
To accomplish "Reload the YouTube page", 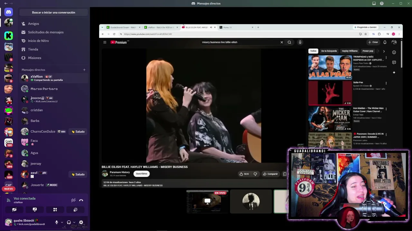I will [114, 34].
